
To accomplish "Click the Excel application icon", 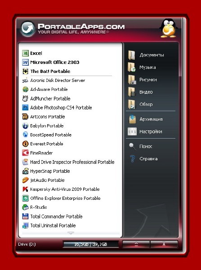I will click(25, 53).
